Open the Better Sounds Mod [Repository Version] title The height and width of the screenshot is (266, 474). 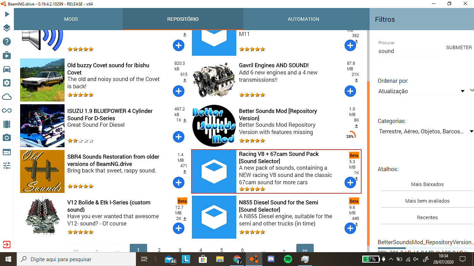(x=278, y=115)
